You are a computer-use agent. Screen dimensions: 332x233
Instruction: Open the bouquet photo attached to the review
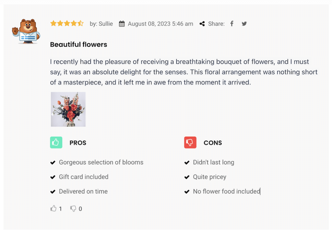click(x=68, y=109)
